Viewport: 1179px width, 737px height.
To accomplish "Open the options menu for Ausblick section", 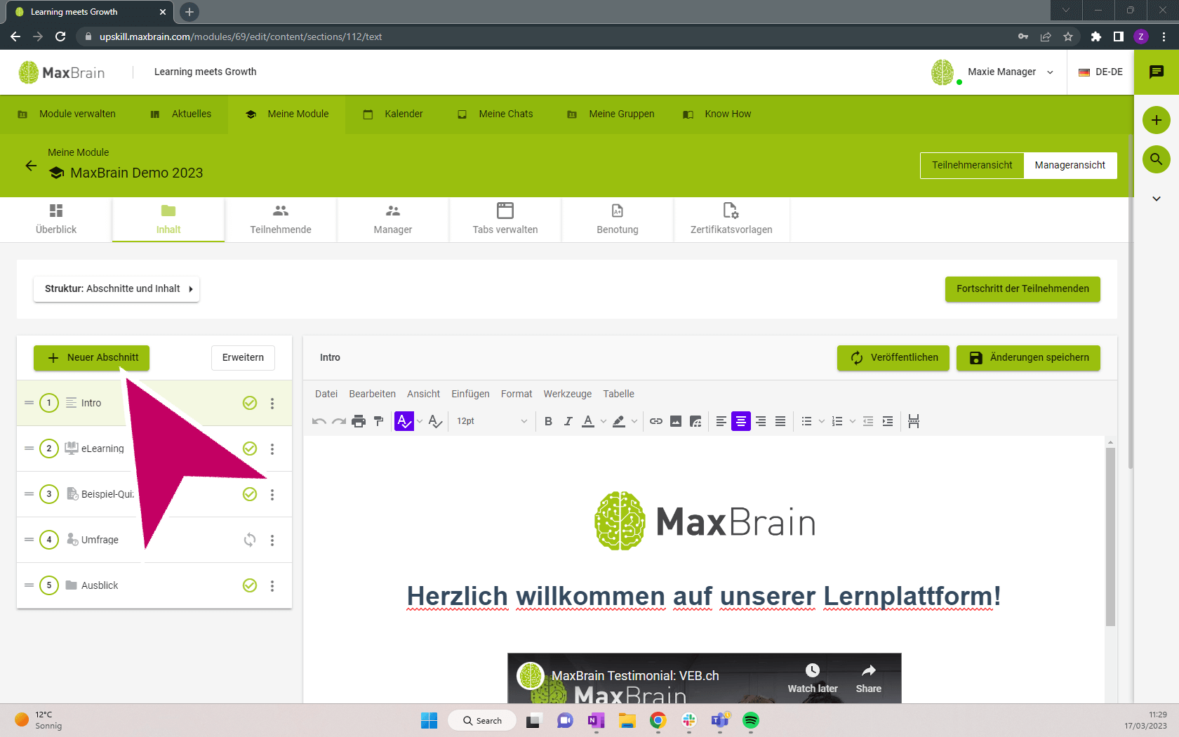I will (272, 586).
